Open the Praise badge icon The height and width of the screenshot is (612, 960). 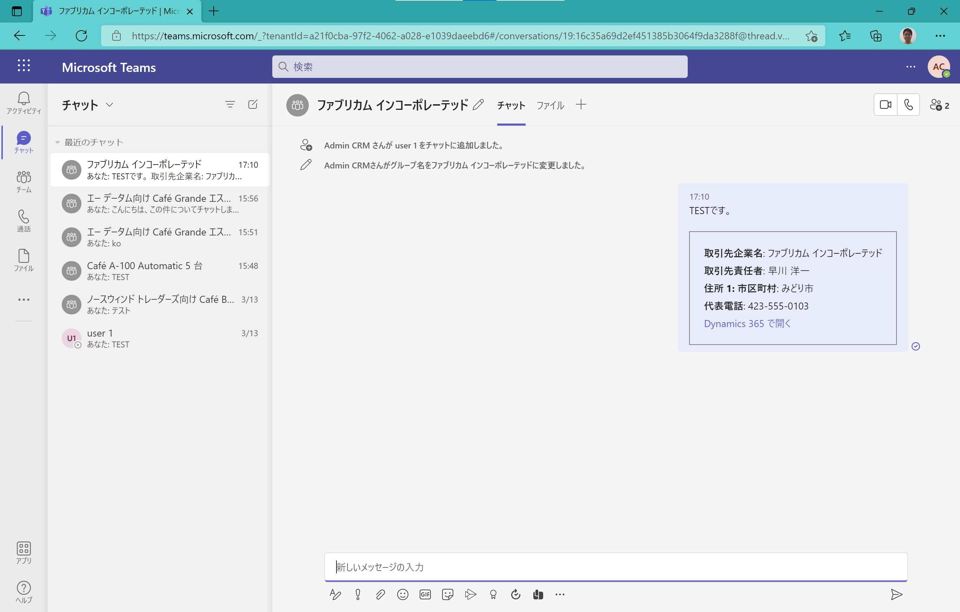493,594
